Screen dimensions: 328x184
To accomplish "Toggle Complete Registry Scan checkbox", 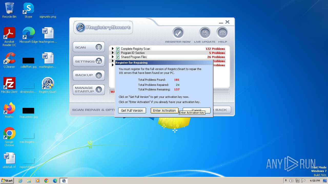I will [x=118, y=49].
